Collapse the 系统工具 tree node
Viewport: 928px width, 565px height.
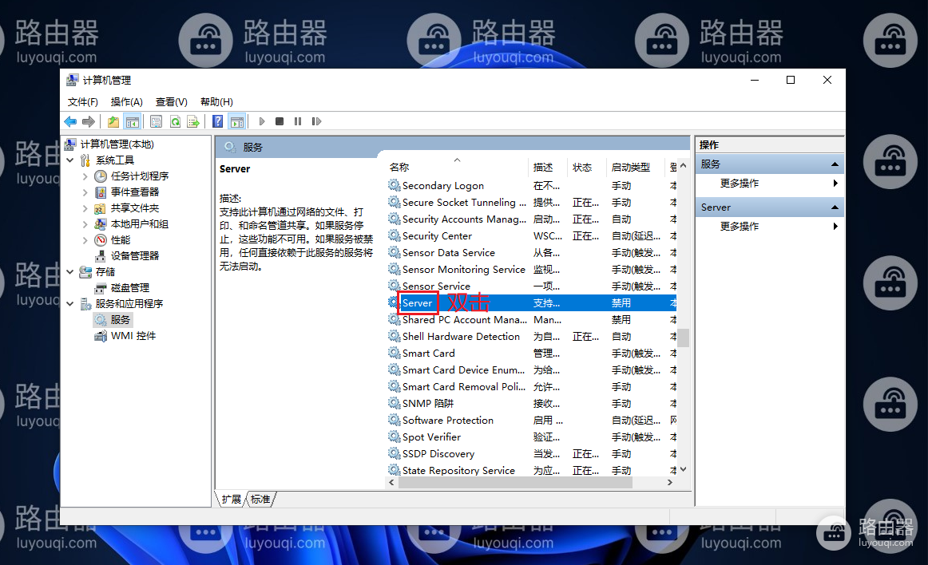(x=69, y=160)
